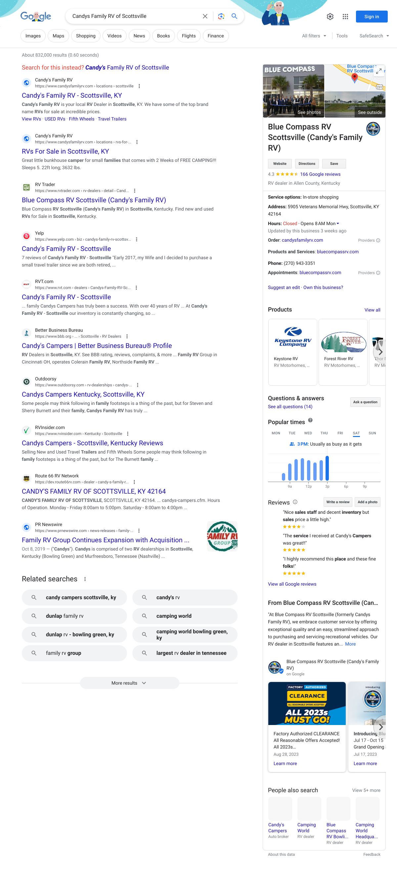Expand More results
The height and width of the screenshot is (872, 397).
coord(129,683)
